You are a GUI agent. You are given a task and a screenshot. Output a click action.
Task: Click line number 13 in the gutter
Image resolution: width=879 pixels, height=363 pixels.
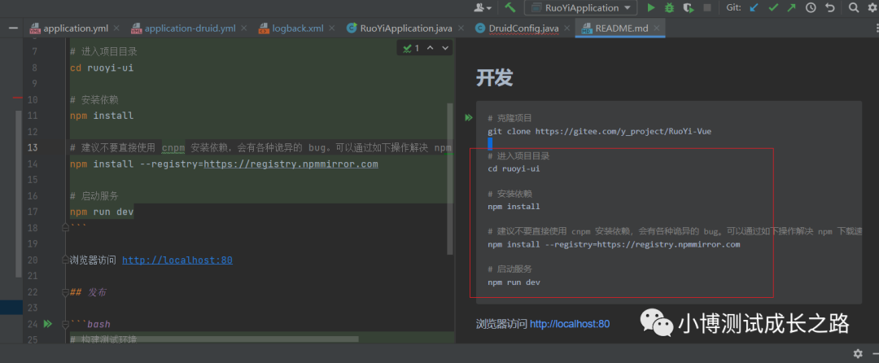pos(32,148)
